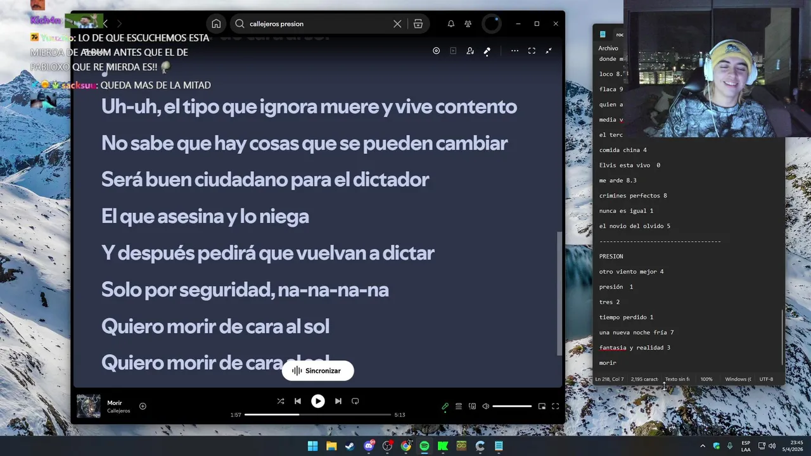Click the Sincronizar button

(x=317, y=370)
